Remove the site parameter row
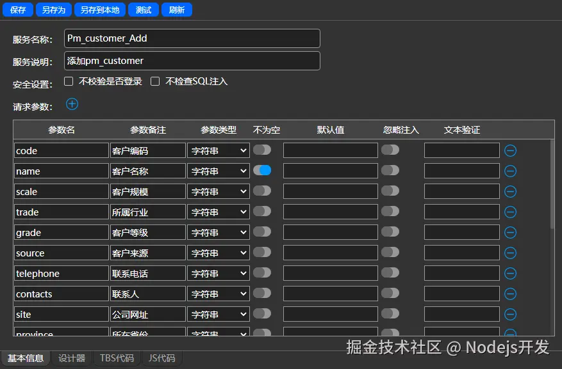Screen dimensions: 562x369 [x=510, y=314]
